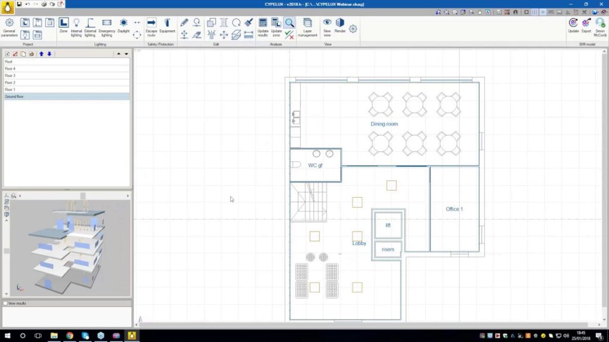Image resolution: width=609 pixels, height=342 pixels.
Task: Select the Zone tool
Action: pyautogui.click(x=63, y=26)
